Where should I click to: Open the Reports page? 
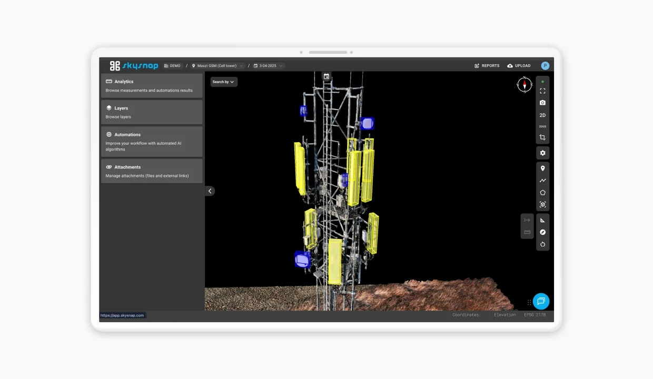487,66
